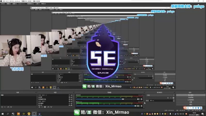Image resolution: width=206 pixels, height=116 pixels.
Task: Click the stop streaming button in Controls
Action: [x=191, y=95]
